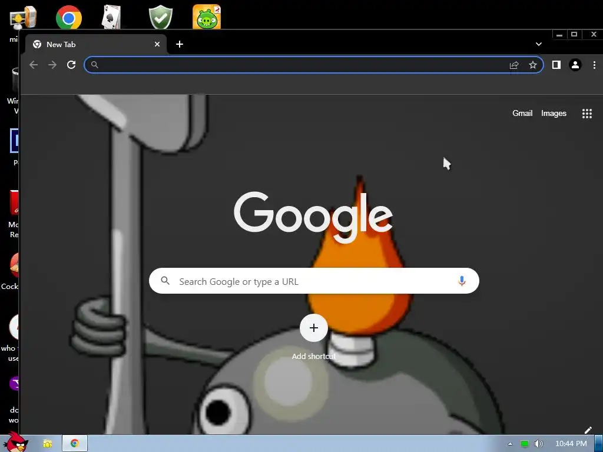Screen dimensions: 603x452
Task: Share this page icon in address bar
Action: (x=514, y=65)
